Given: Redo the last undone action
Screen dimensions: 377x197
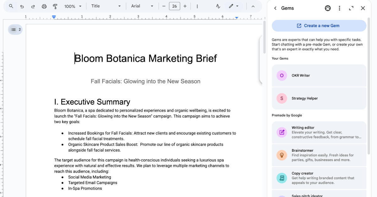Looking at the screenshot, I should (33, 6).
